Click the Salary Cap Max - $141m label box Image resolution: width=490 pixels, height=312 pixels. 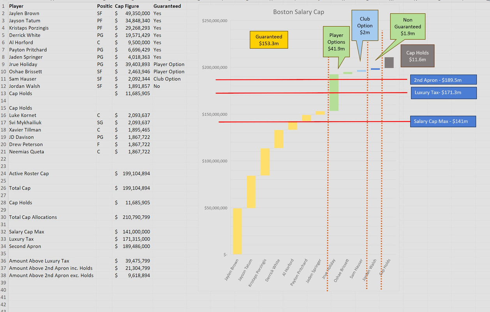[x=443, y=121]
